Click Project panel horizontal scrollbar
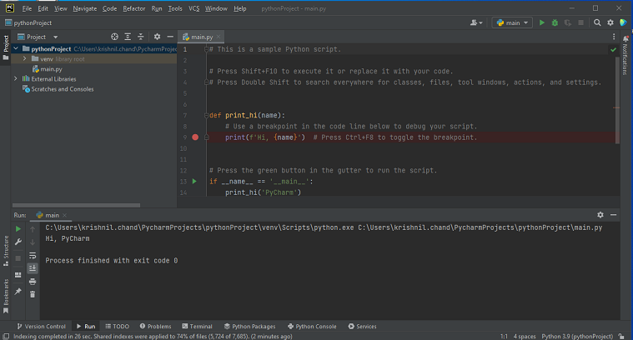Image resolution: width=633 pixels, height=340 pixels. (76, 205)
